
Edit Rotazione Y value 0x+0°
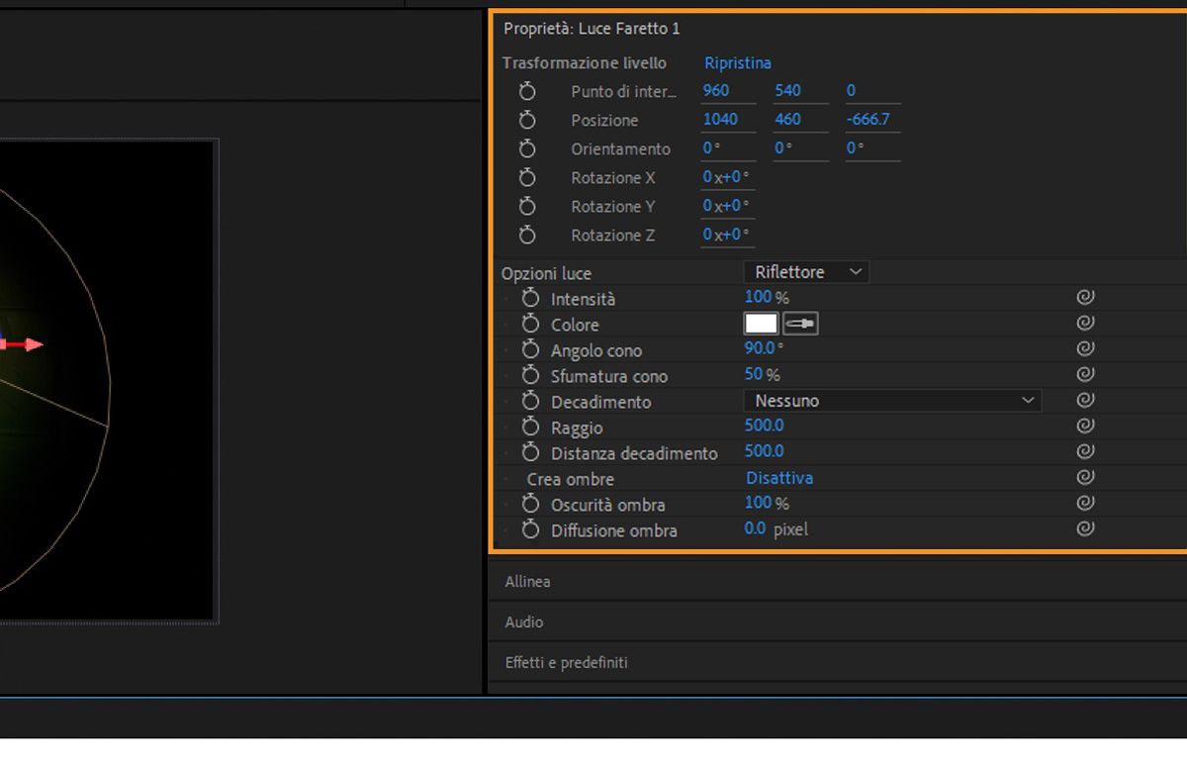[726, 206]
